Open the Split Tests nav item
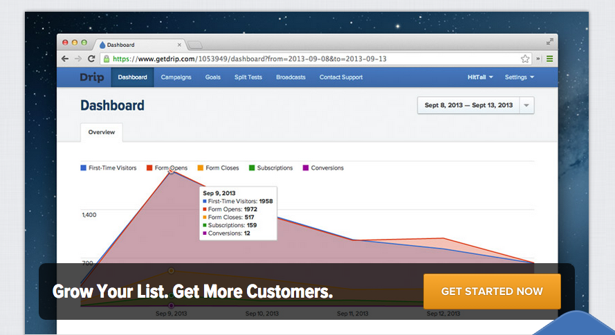The height and width of the screenshot is (335, 615). [248, 77]
